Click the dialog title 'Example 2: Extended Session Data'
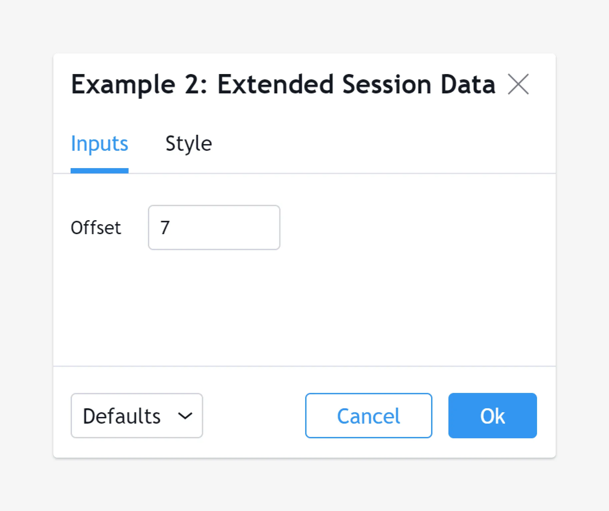Viewport: 609px width, 511px height. (283, 84)
